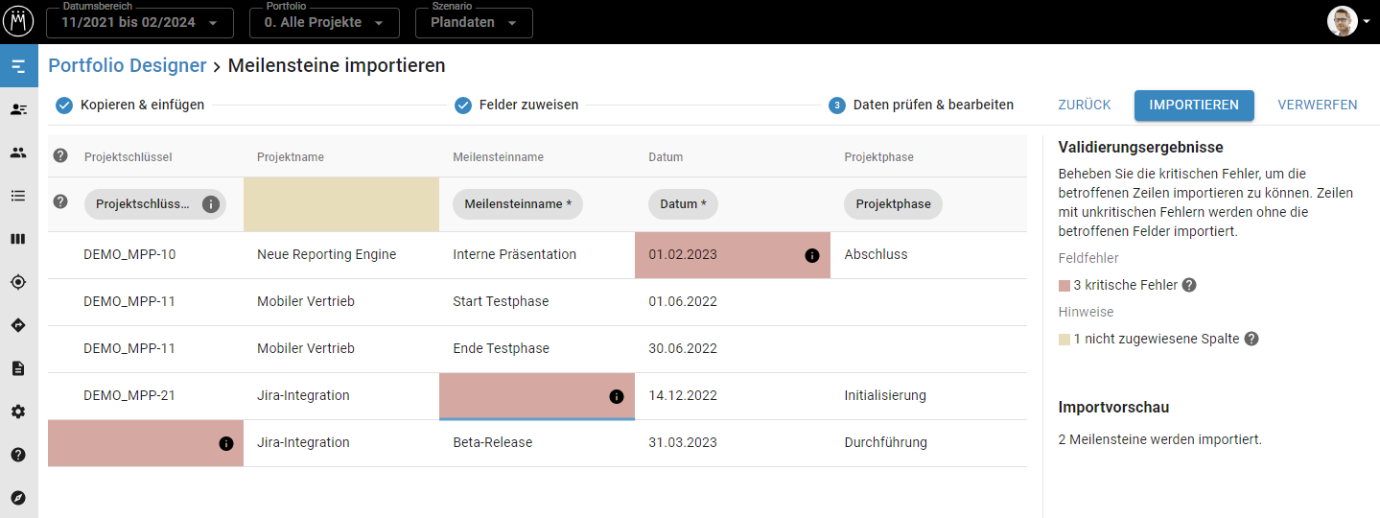Screen dimensions: 1380x518
Task: Click info icon in empty Meilensteinname cell
Action: coord(616,396)
